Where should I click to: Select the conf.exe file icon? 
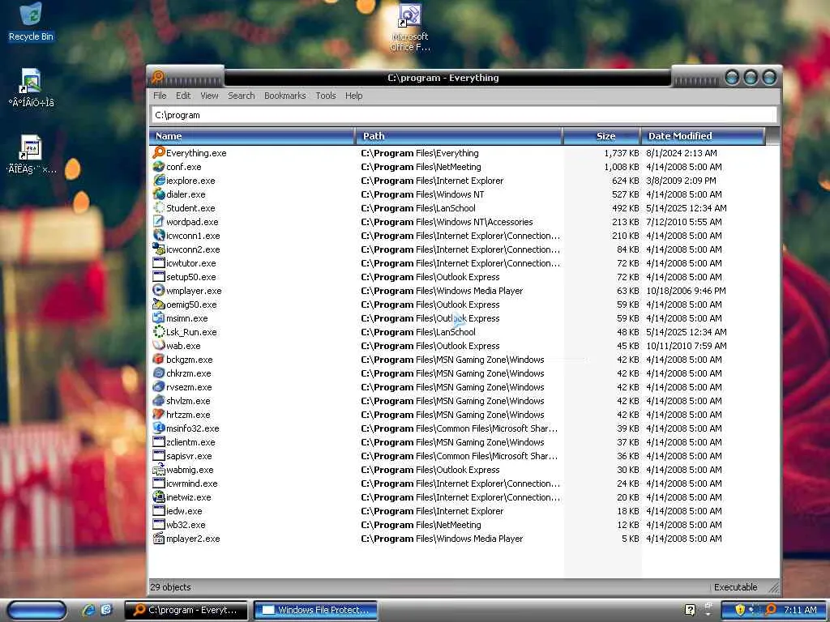coord(159,167)
